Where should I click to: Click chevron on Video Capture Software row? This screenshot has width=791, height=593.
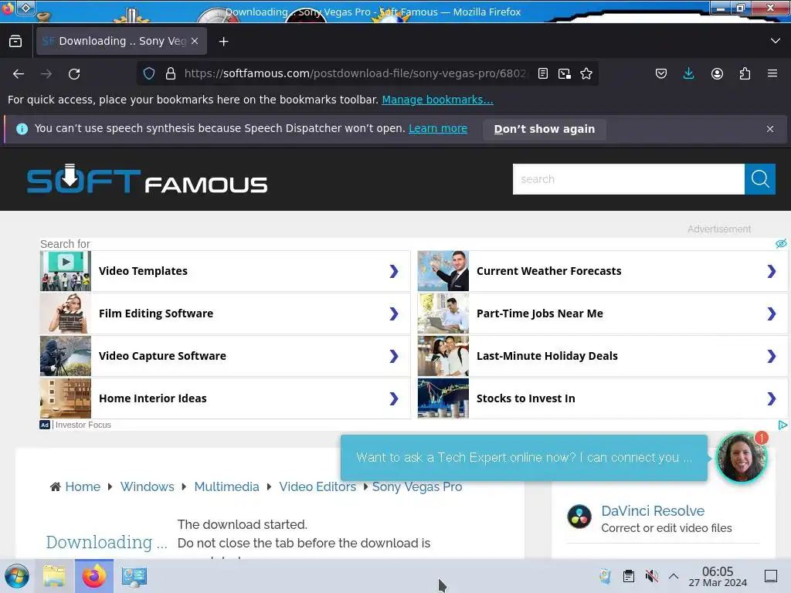tap(394, 356)
